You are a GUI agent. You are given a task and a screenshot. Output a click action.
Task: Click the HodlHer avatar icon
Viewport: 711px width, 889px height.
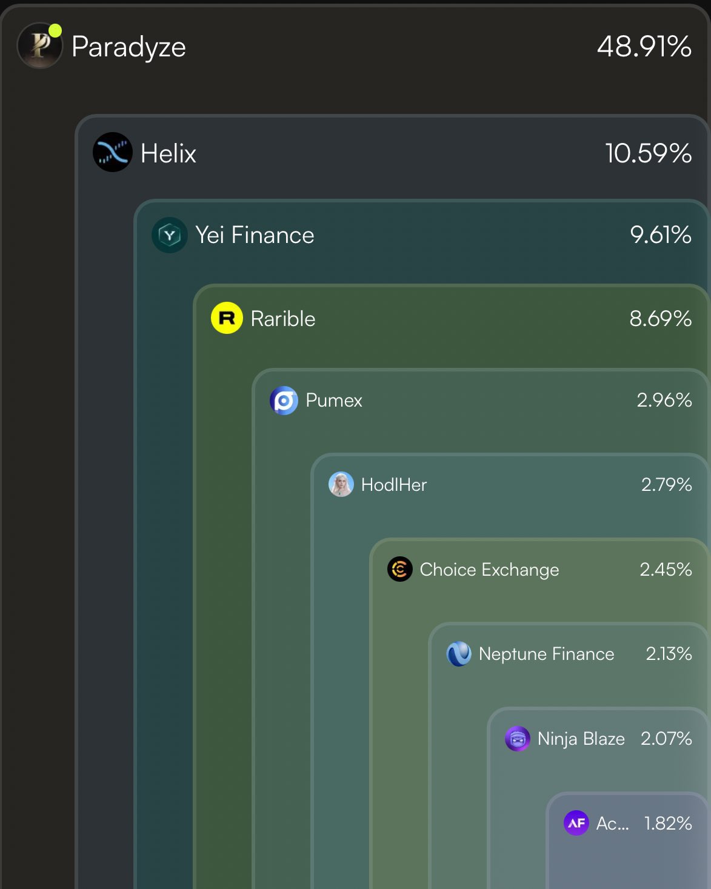[341, 485]
